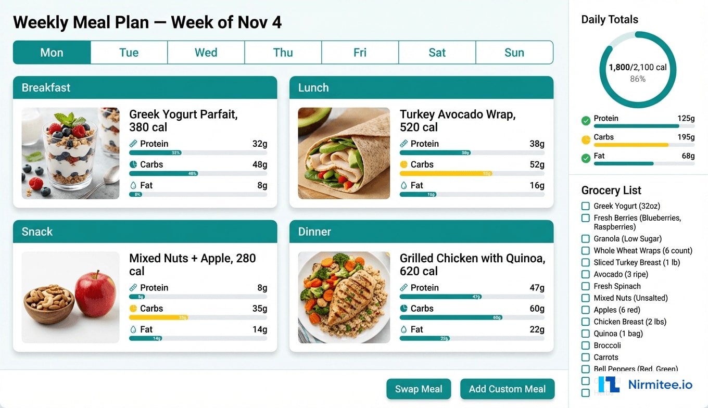Click the green checkmark beside Protein in Daily Totals
This screenshot has width=708, height=408.
585,120
